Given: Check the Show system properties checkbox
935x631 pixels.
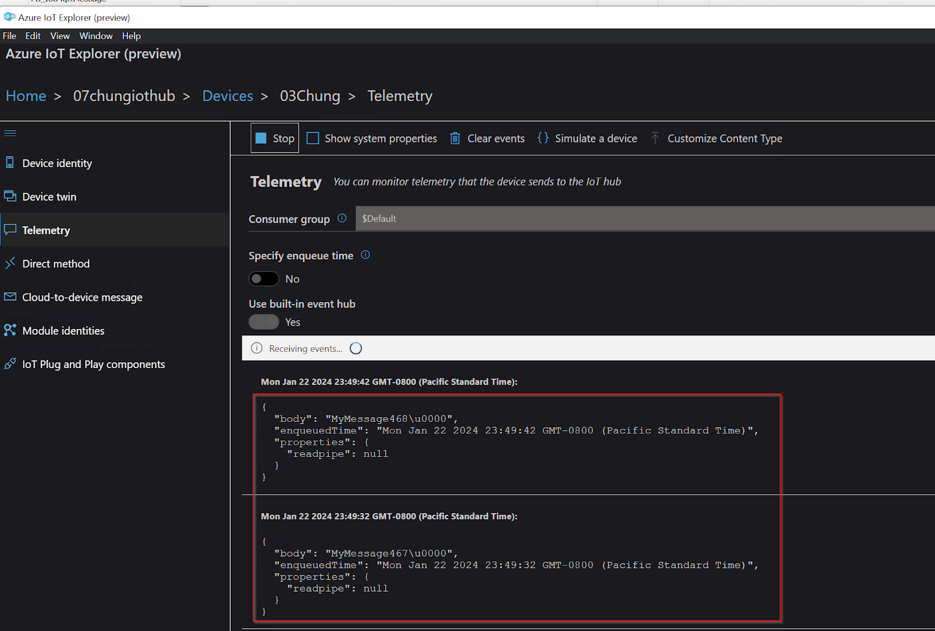Looking at the screenshot, I should pos(313,138).
